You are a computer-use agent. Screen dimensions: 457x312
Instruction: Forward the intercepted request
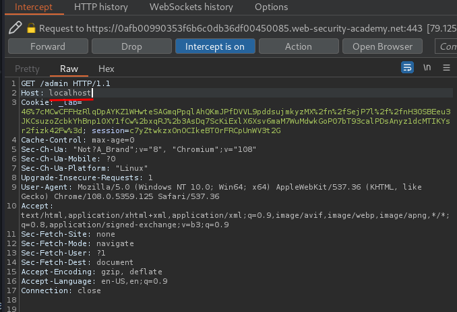point(48,46)
